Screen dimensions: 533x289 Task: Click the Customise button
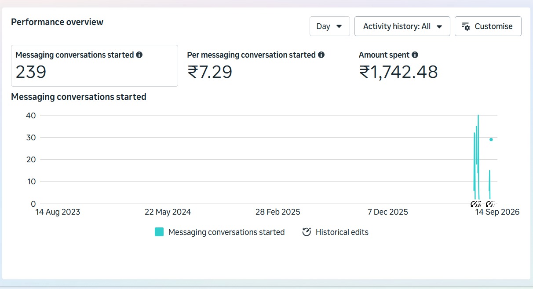click(488, 26)
